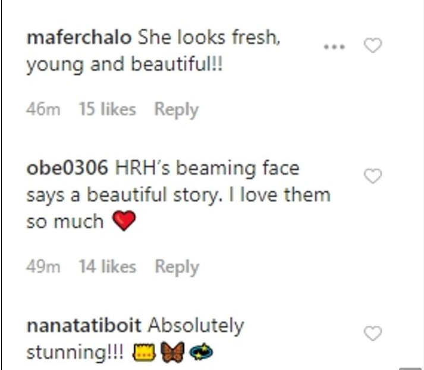Visit the obe0306 user profile

pos(67,169)
